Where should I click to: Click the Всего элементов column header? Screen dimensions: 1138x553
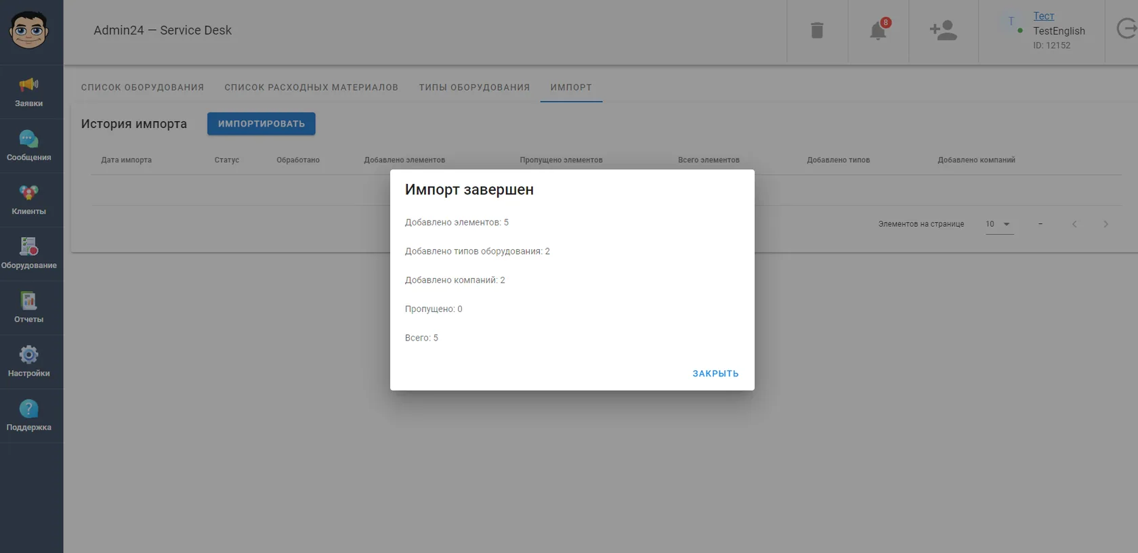pyautogui.click(x=709, y=160)
